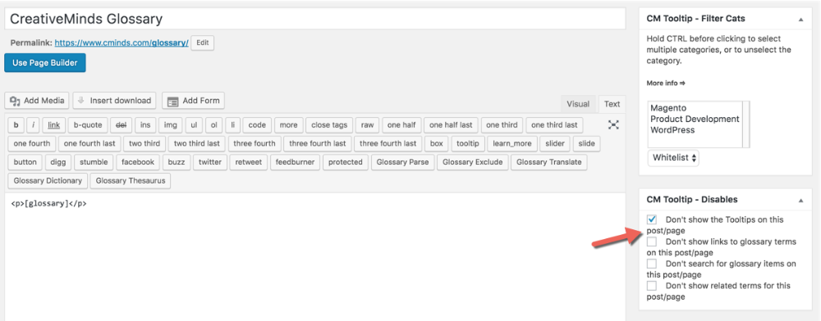Click the two third last button
The width and height of the screenshot is (821, 321).
[x=196, y=143]
